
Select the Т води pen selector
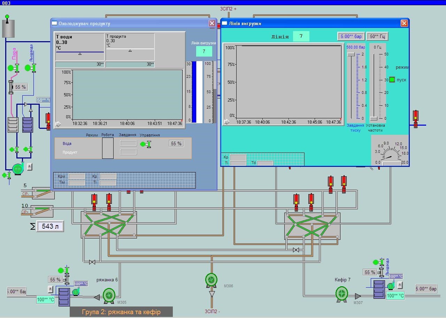[x=80, y=47]
